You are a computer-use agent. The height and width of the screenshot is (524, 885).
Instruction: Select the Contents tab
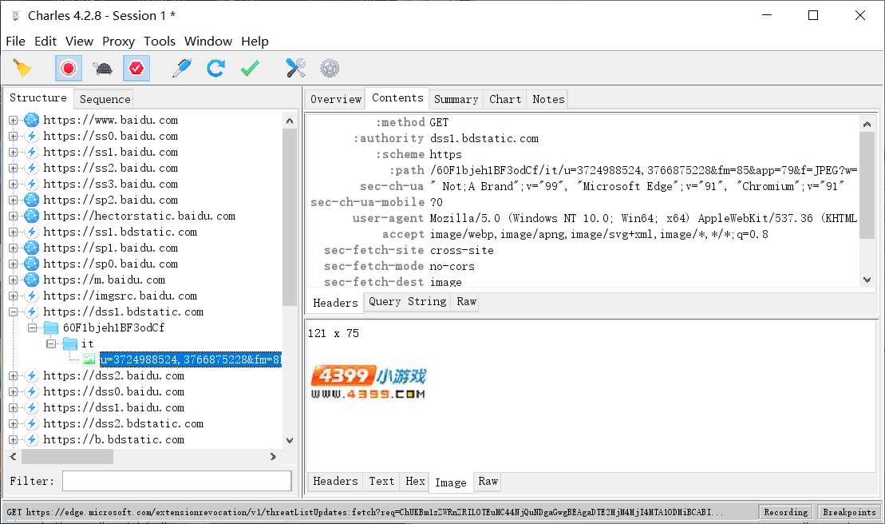[397, 97]
